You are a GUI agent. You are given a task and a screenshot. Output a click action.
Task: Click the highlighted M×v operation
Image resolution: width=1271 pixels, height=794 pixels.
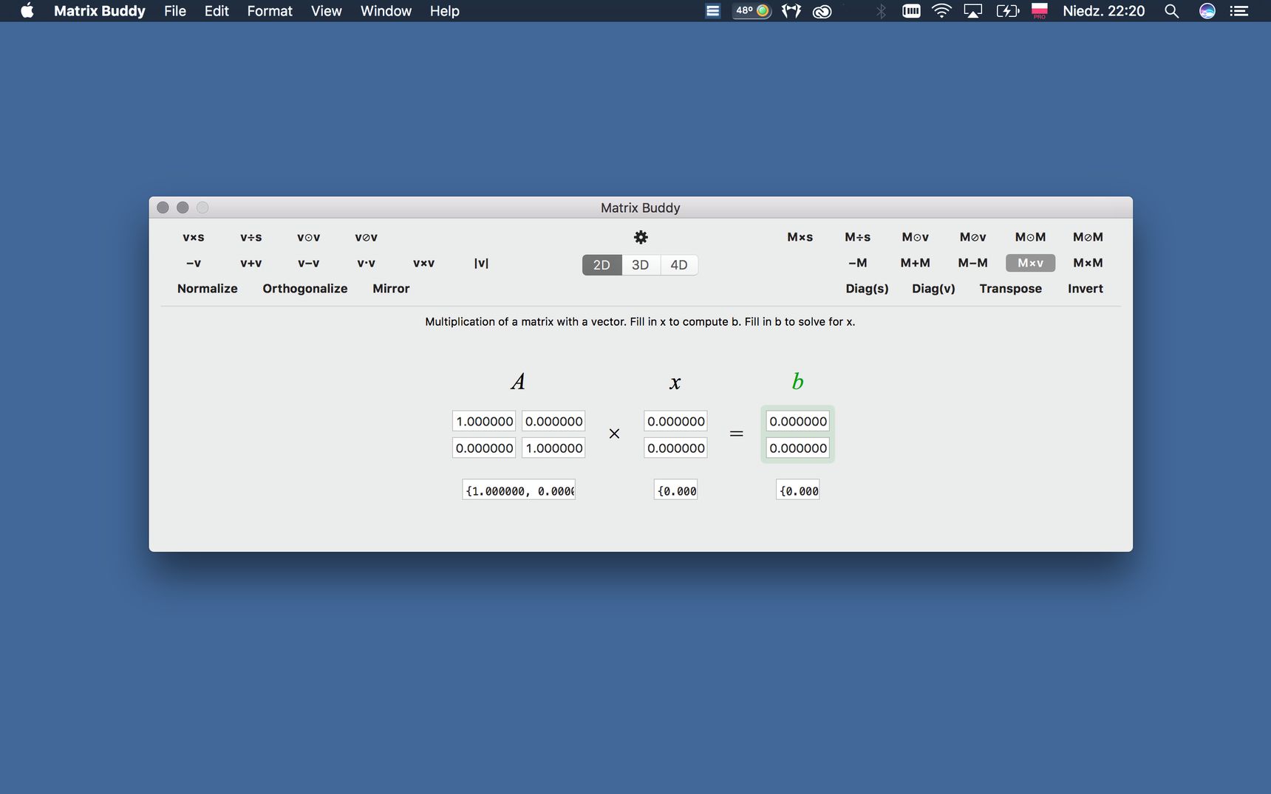click(1031, 263)
